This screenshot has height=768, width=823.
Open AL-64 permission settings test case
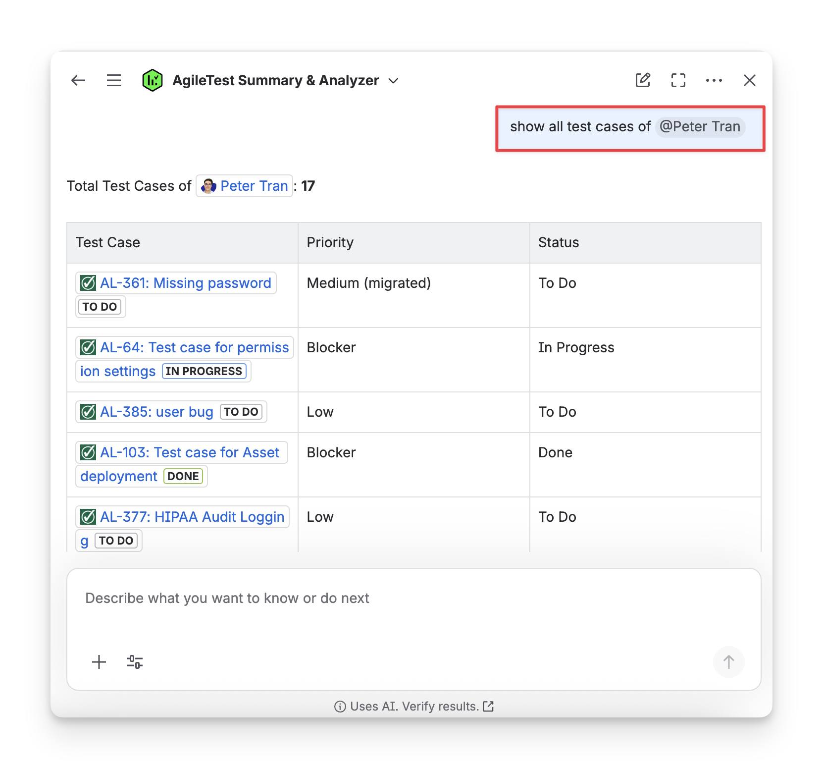point(194,347)
